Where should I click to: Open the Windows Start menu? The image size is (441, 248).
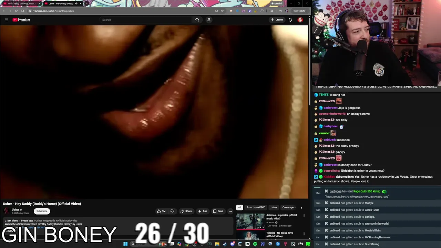pos(125,244)
